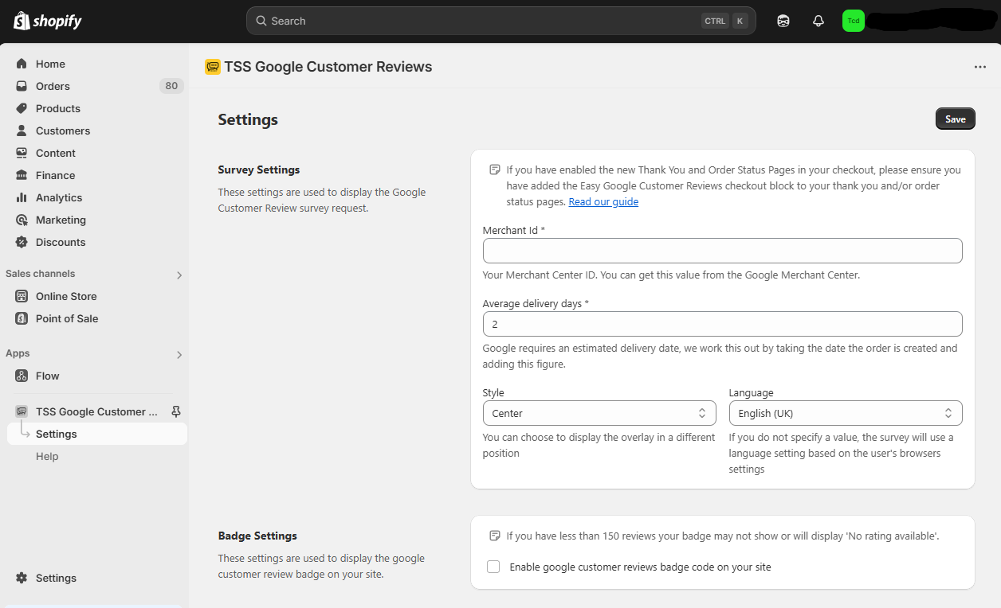Click the note icon in Badge Settings
This screenshot has height=608, width=1001.
click(x=495, y=536)
